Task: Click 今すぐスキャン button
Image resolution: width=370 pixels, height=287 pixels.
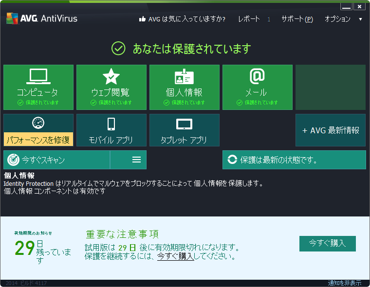Action: (x=56, y=160)
